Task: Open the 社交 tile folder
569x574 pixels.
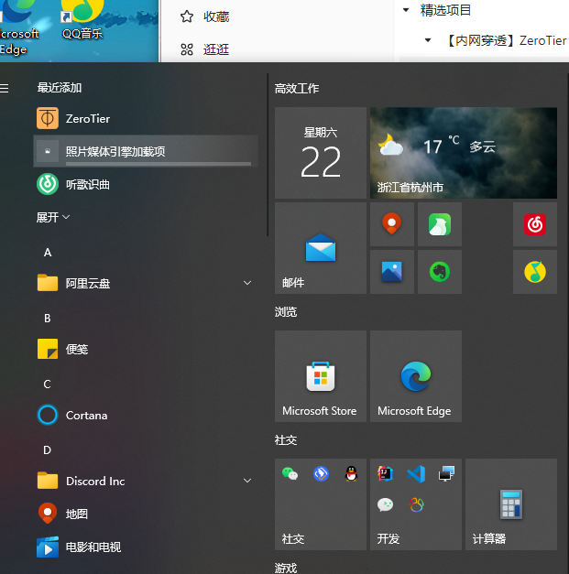Action: [x=321, y=504]
